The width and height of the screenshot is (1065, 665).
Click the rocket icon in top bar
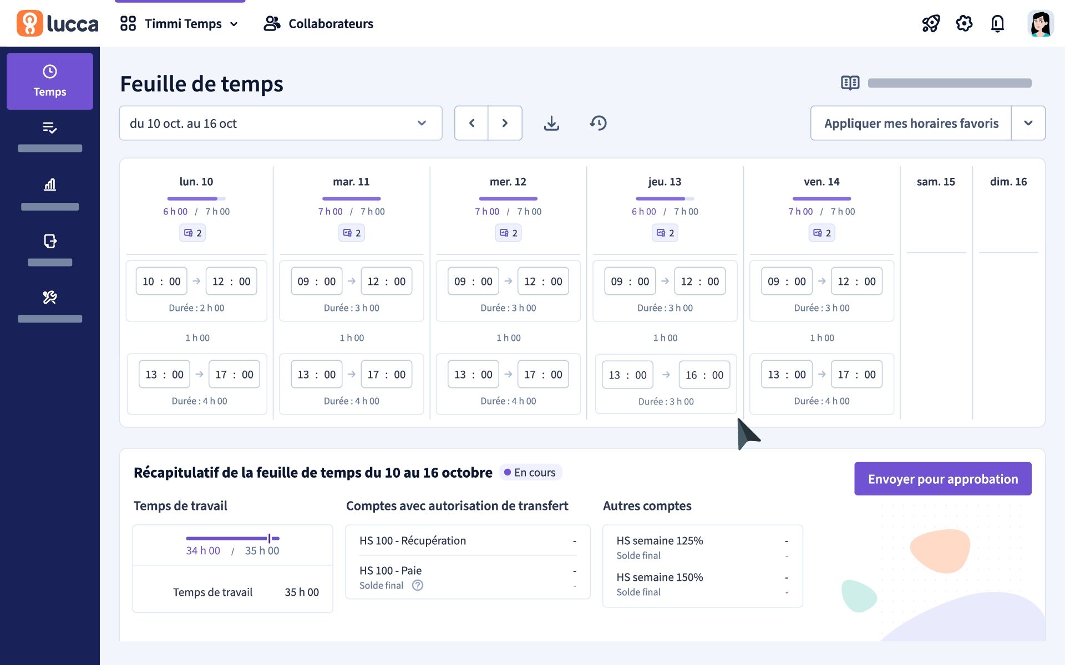coord(931,23)
